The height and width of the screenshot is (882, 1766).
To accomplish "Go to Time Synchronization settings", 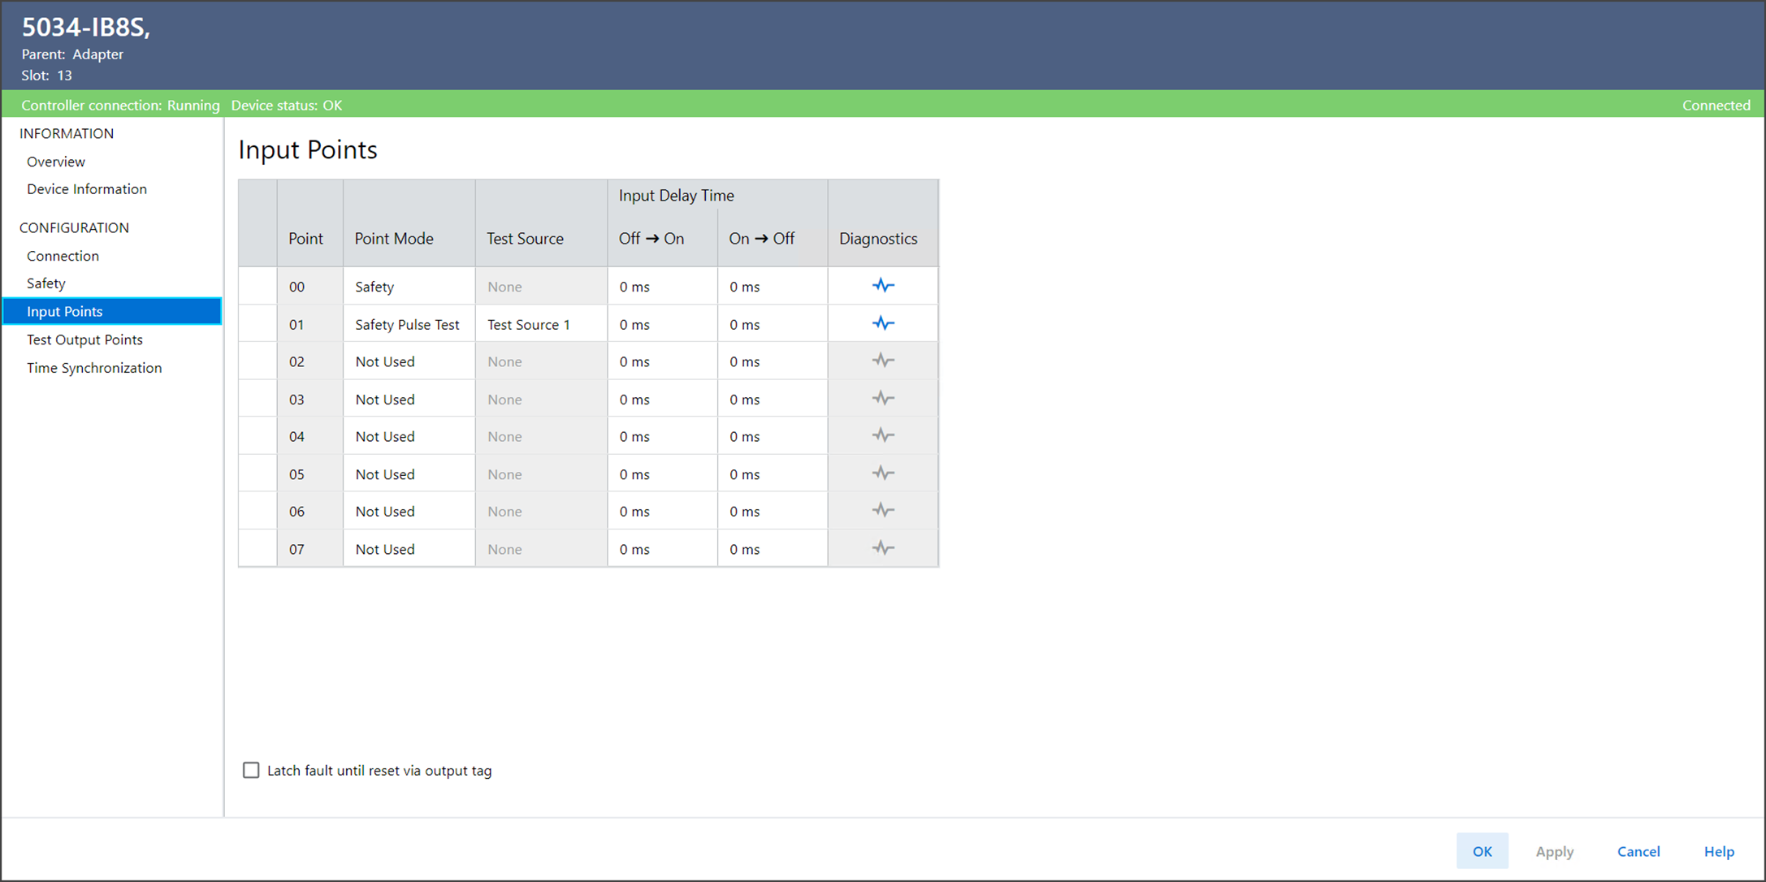I will (x=94, y=368).
